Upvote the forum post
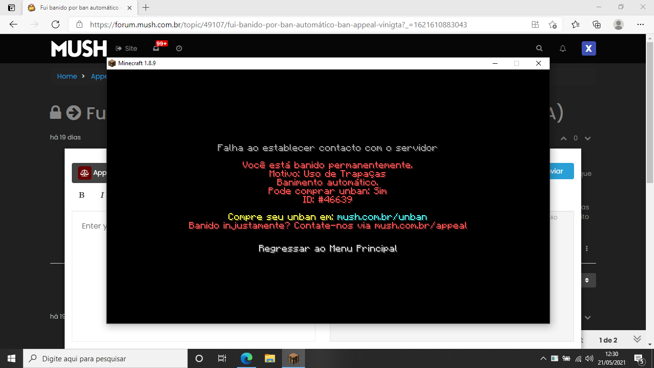The image size is (654, 368). click(564, 138)
